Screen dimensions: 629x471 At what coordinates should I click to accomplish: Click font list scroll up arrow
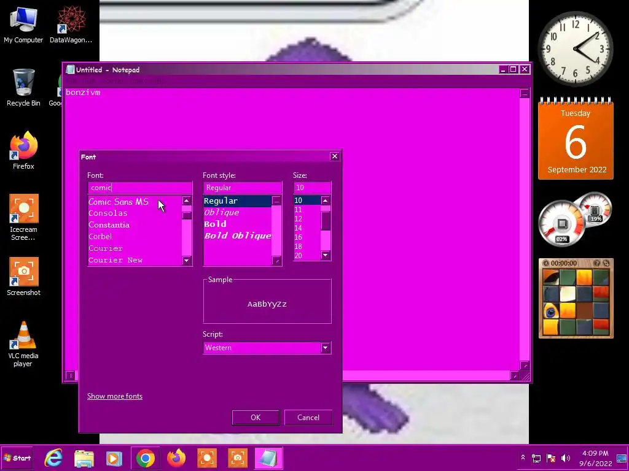coord(187,201)
